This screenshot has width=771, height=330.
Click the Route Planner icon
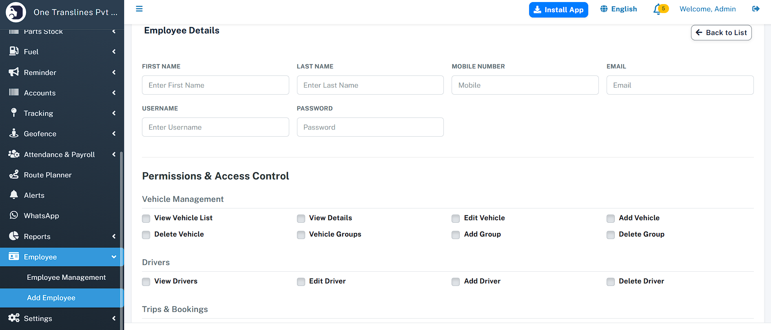pyautogui.click(x=14, y=175)
